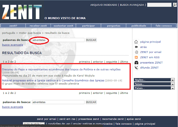Click página principal footer link

145,124
